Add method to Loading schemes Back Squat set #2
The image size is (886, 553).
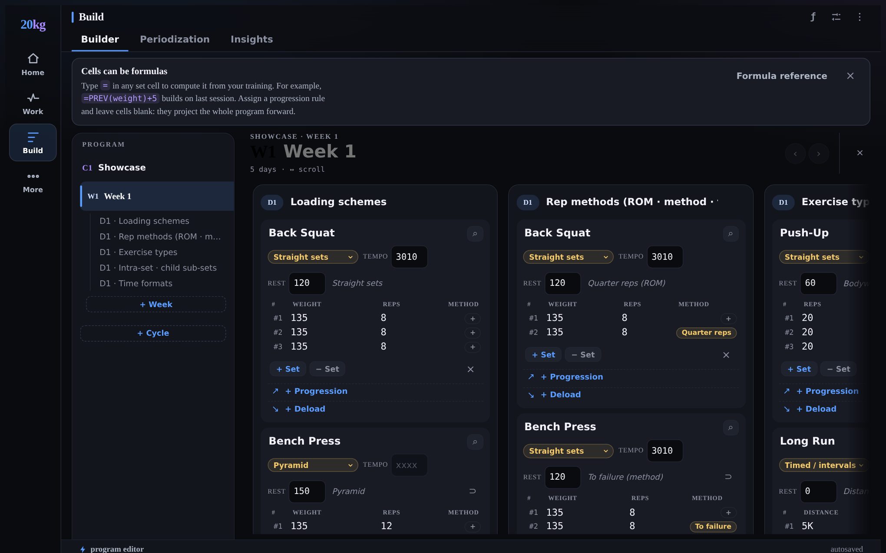[x=473, y=333]
